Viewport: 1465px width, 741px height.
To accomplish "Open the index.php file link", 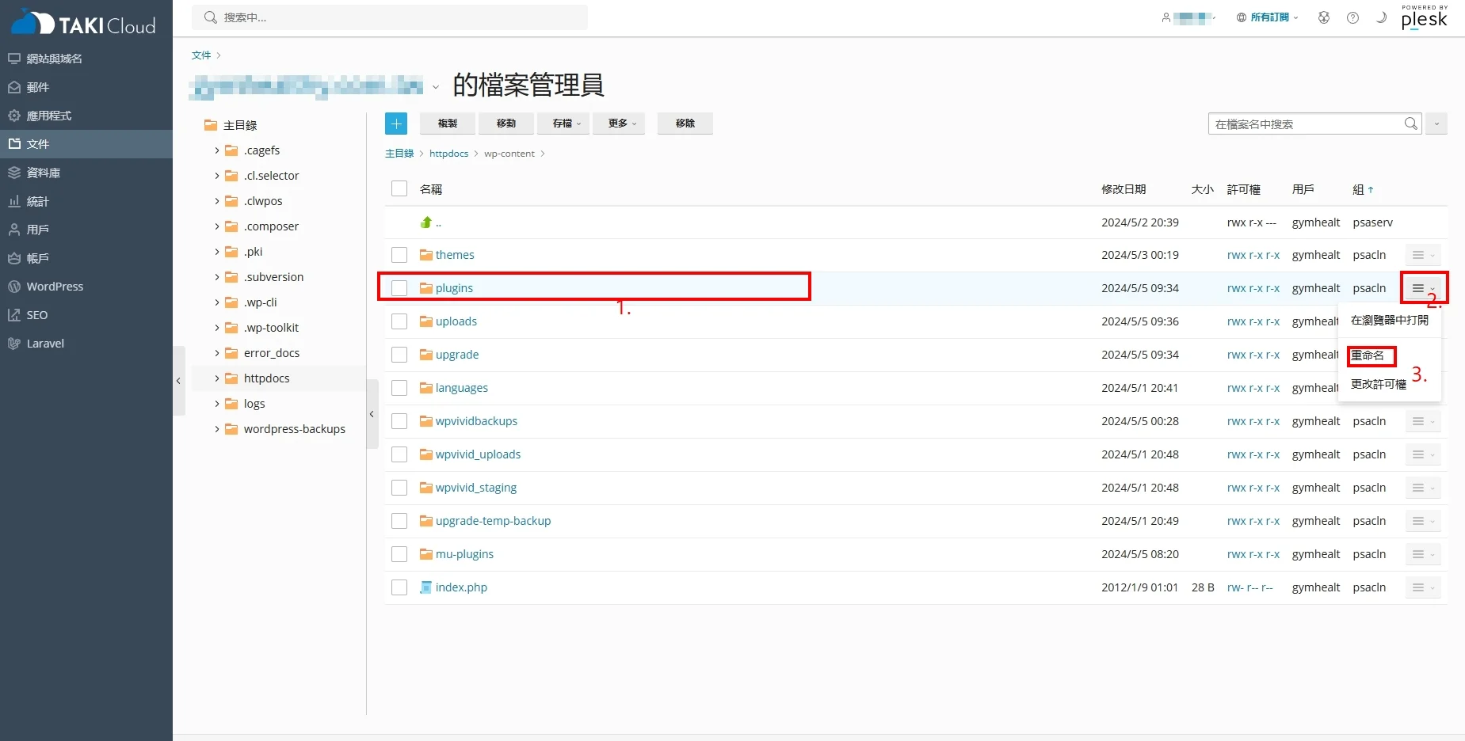I will [x=461, y=587].
